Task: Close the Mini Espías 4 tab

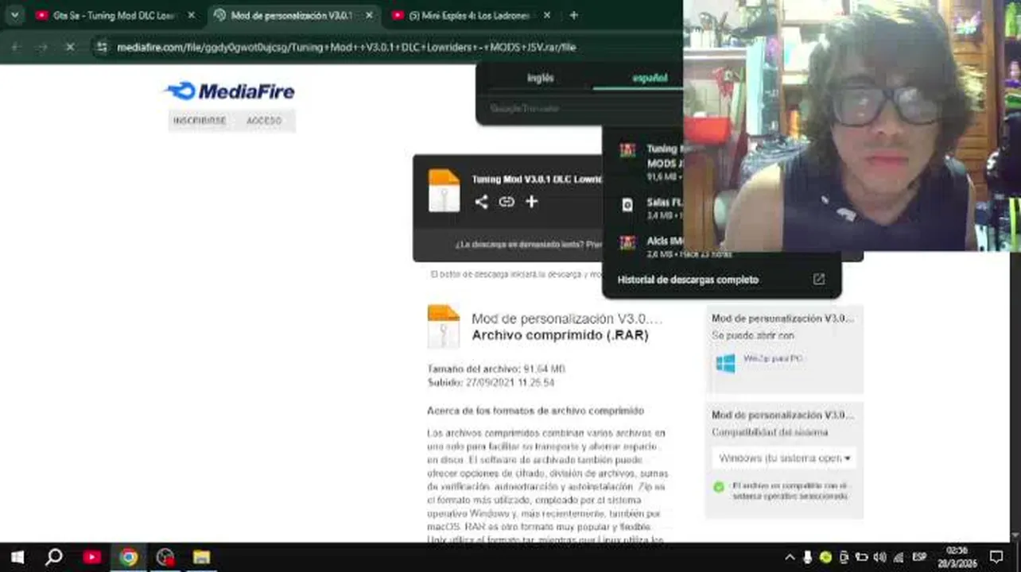Action: coord(547,15)
